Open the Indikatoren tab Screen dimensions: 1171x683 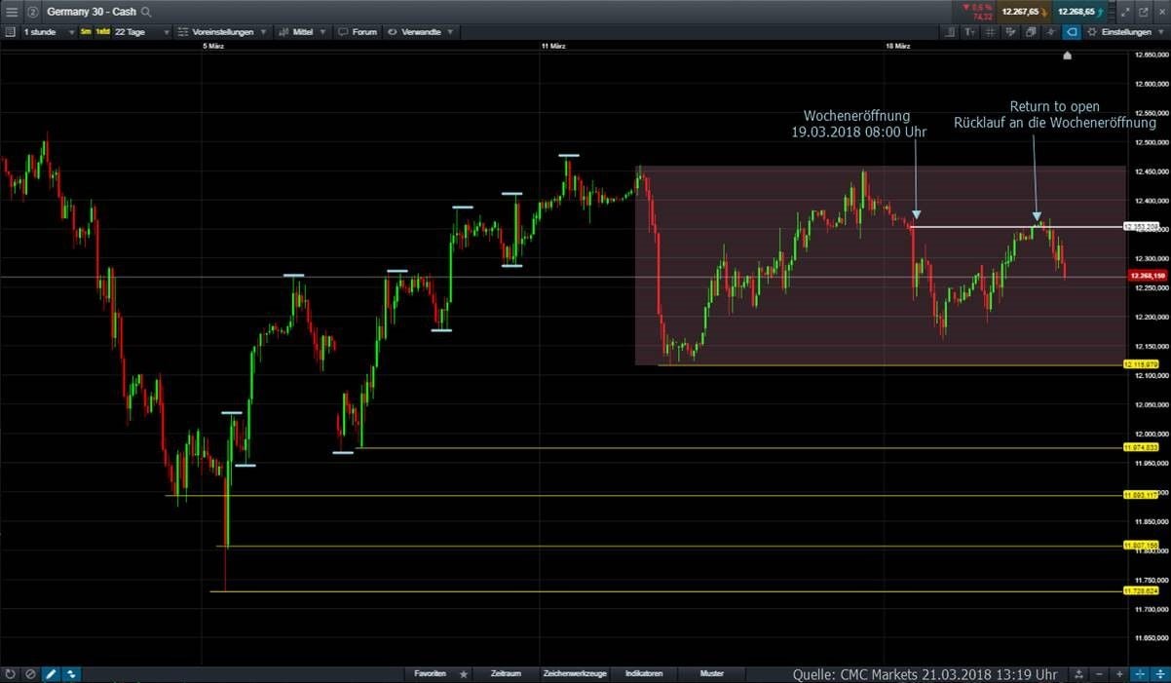pos(644,673)
